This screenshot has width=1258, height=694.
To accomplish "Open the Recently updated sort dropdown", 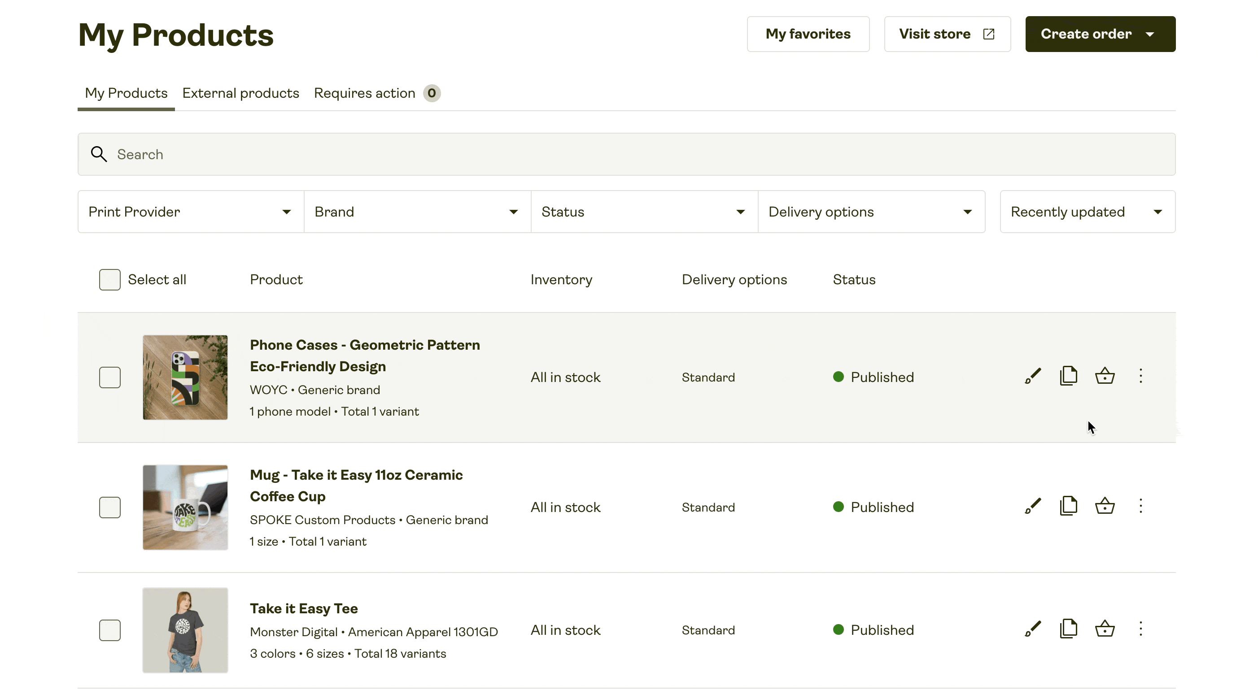I will tap(1087, 211).
